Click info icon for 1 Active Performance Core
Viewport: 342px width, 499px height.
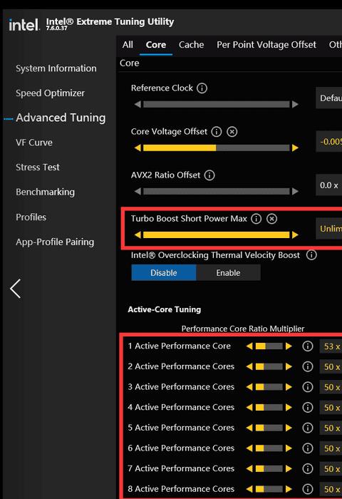tap(307, 346)
